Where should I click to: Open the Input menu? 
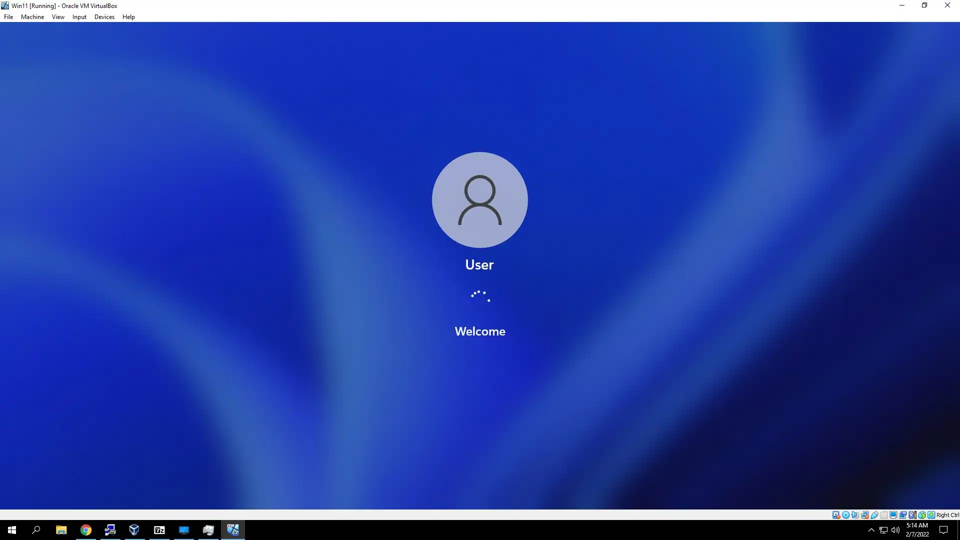point(79,17)
